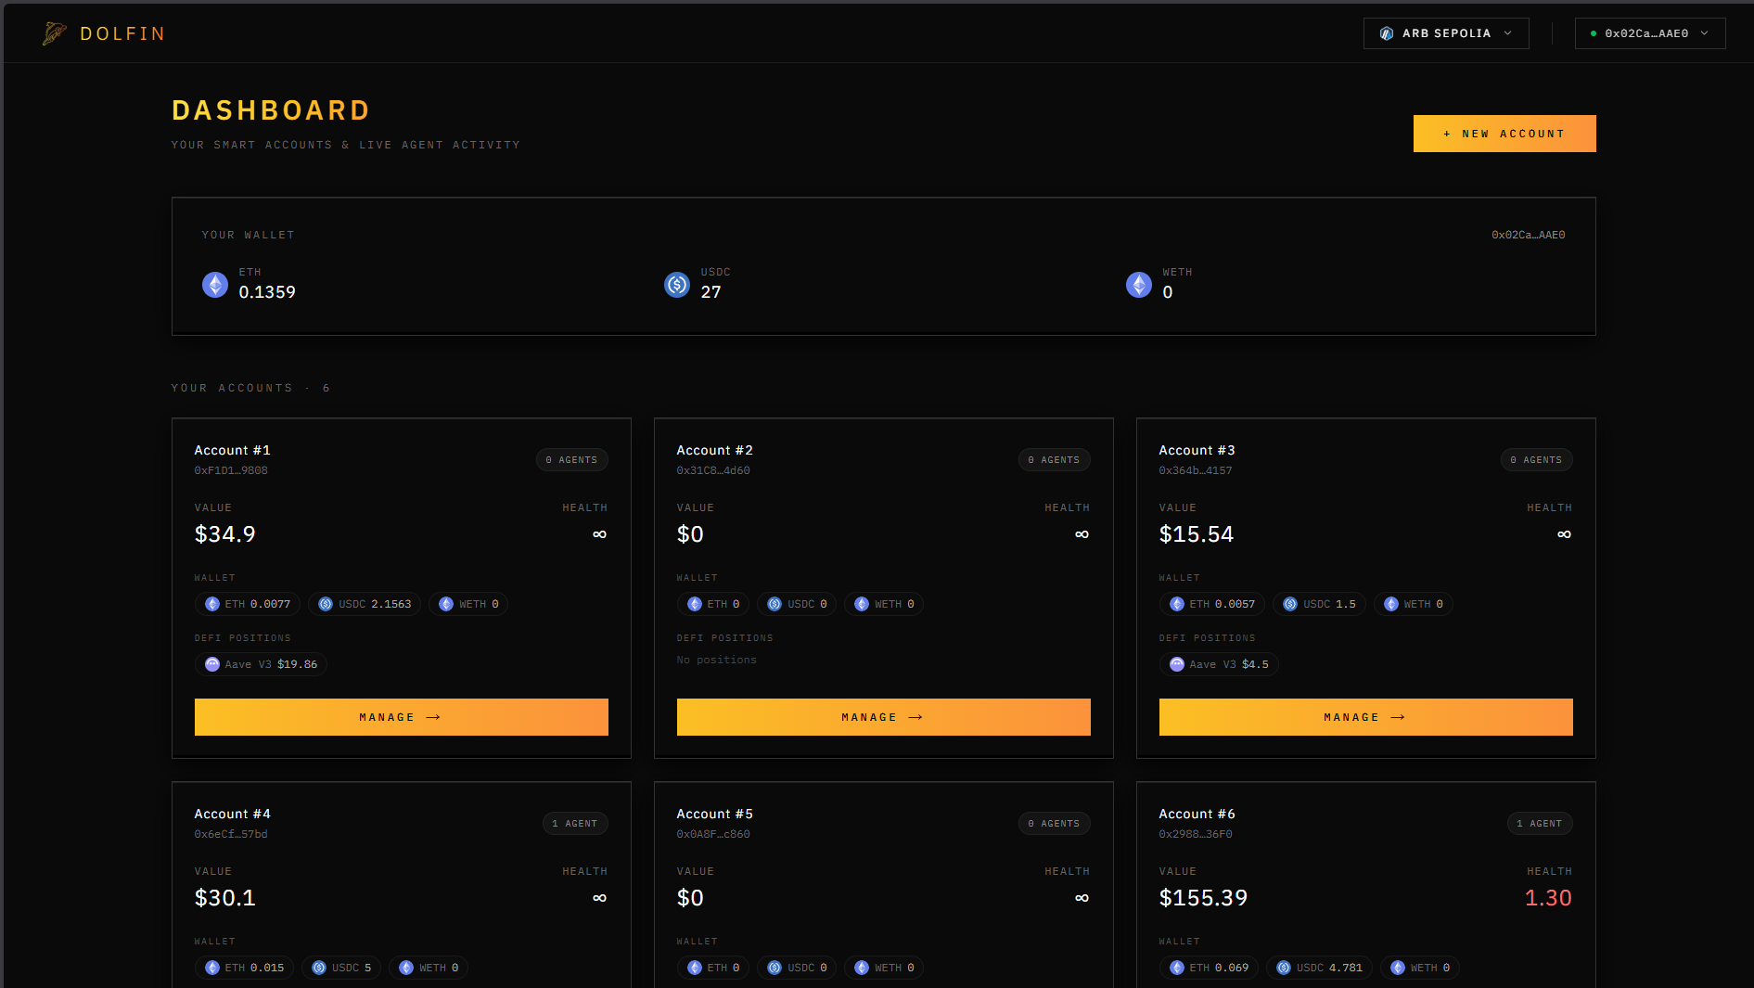
Task: Click Account #5 address 0x0A8F…c860
Action: (713, 834)
